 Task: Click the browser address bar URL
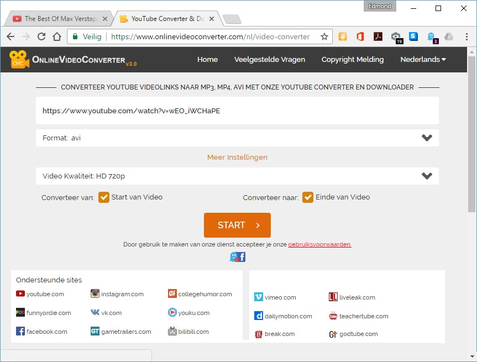coord(210,37)
